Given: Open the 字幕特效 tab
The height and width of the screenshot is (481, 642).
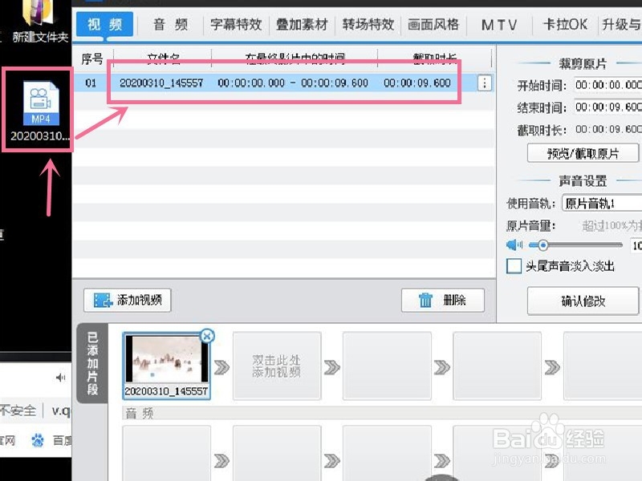Looking at the screenshot, I should pos(236,25).
